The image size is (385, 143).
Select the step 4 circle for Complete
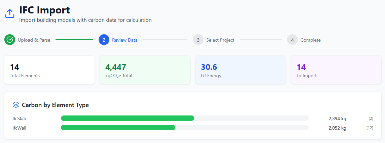[x=292, y=40]
